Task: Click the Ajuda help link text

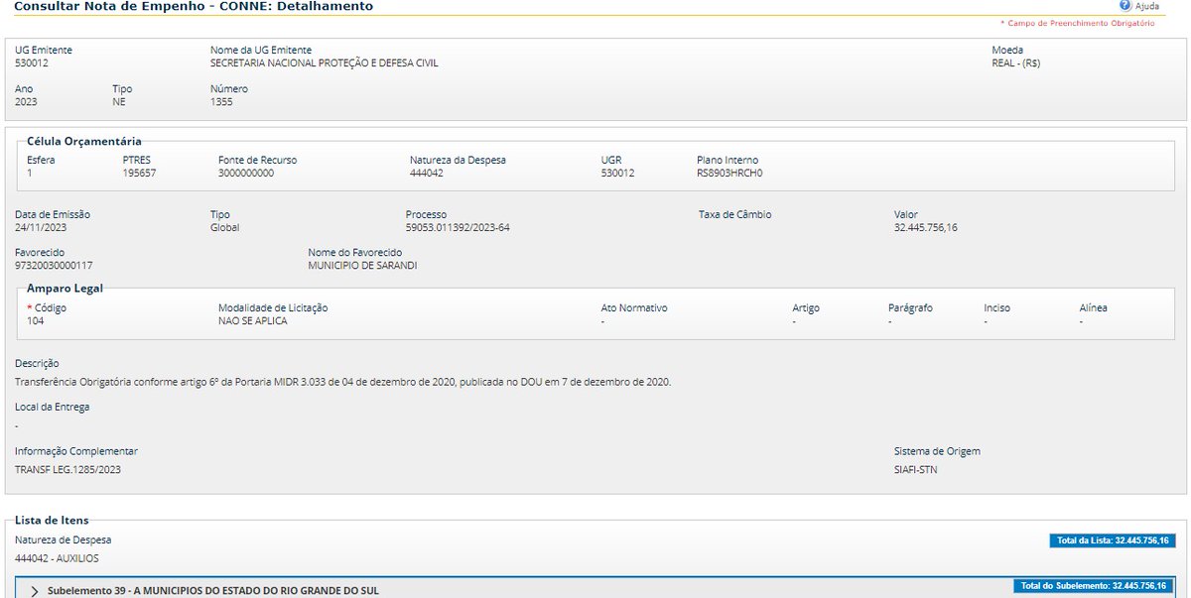Action: point(1147,6)
